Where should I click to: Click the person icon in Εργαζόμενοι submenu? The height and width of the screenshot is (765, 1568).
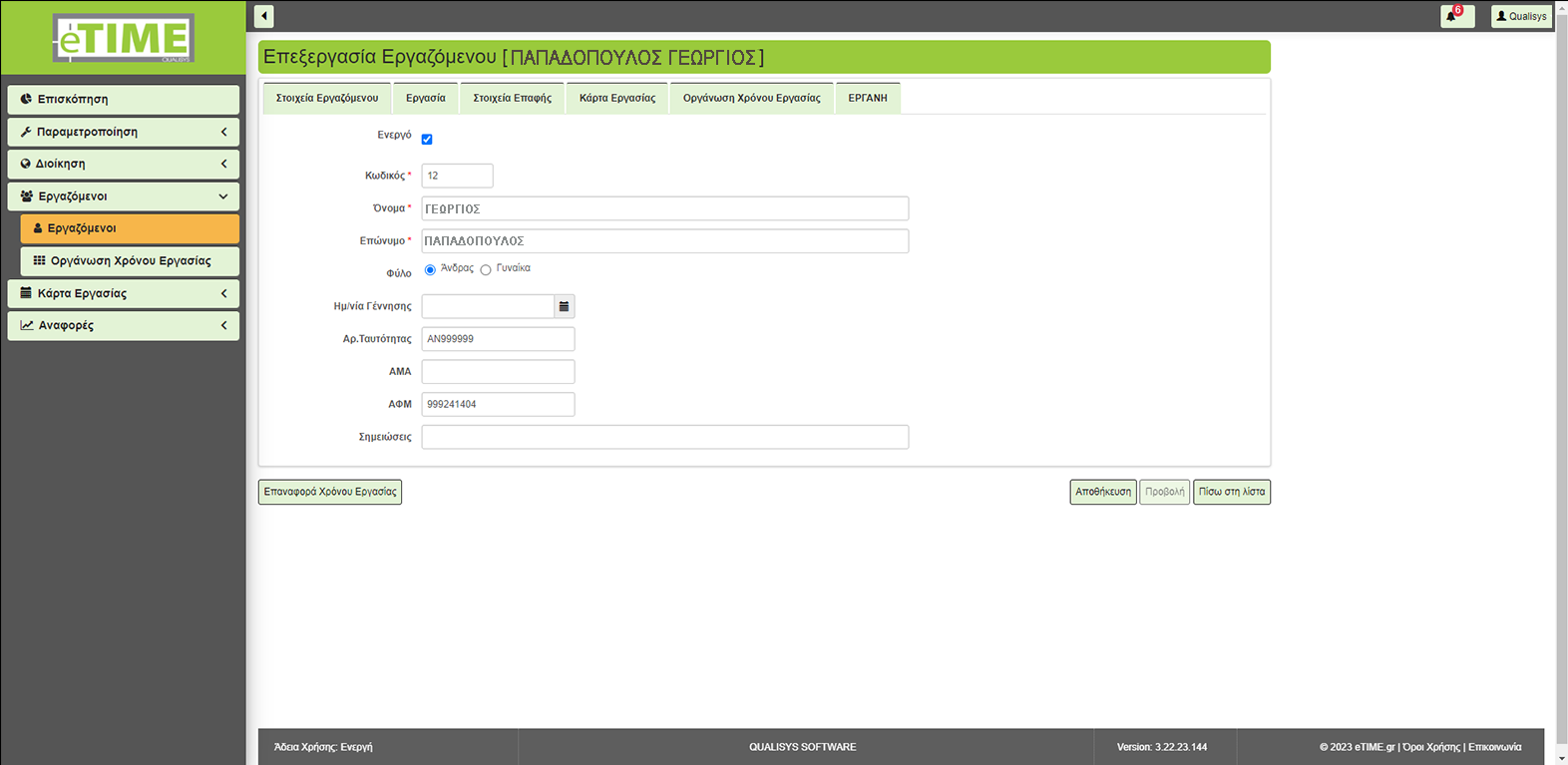pos(38,228)
